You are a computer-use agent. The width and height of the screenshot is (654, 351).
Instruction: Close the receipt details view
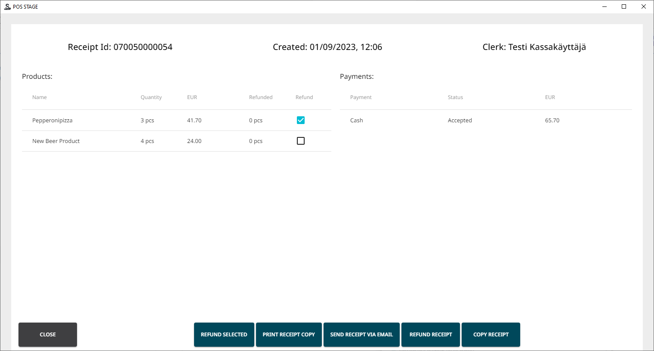pos(48,335)
